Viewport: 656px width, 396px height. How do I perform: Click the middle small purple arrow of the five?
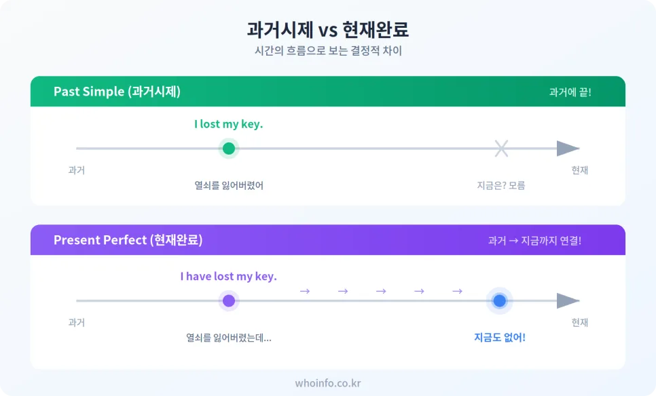point(381,291)
